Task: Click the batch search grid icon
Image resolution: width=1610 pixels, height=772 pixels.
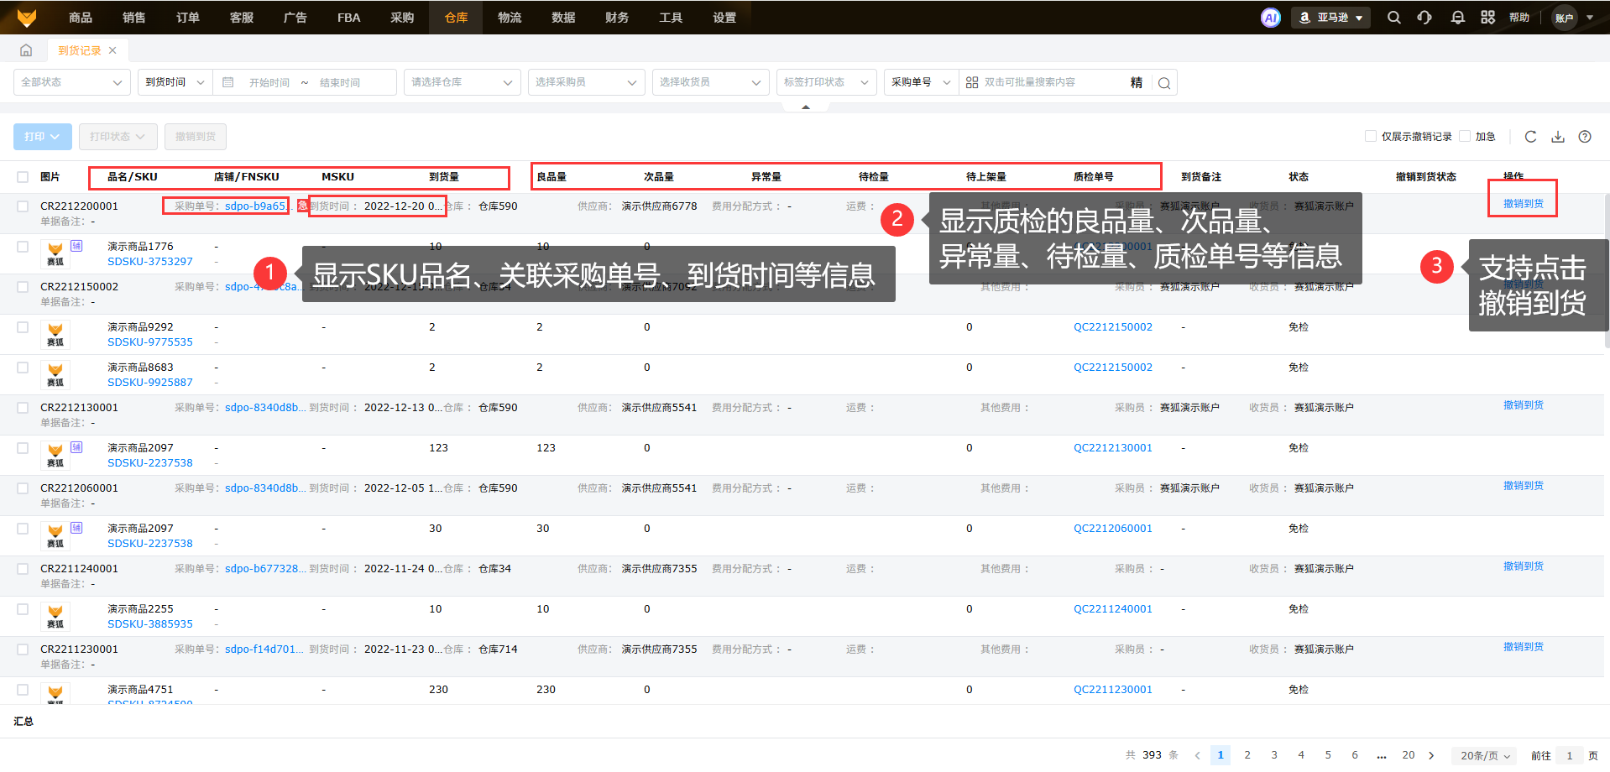Action: pos(972,82)
